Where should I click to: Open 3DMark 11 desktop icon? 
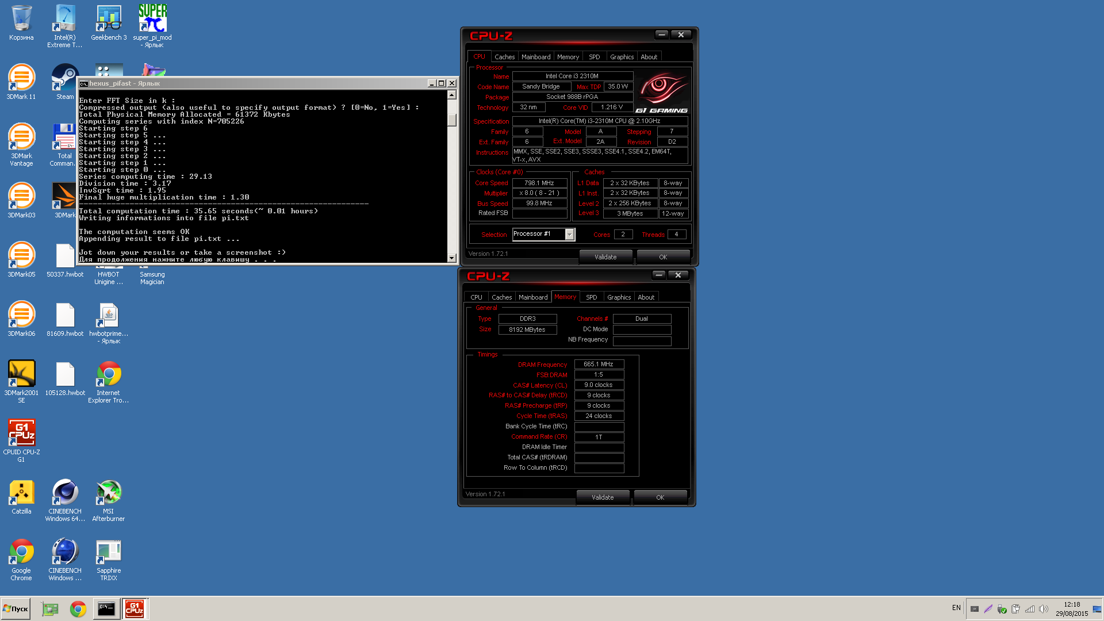pos(21,82)
